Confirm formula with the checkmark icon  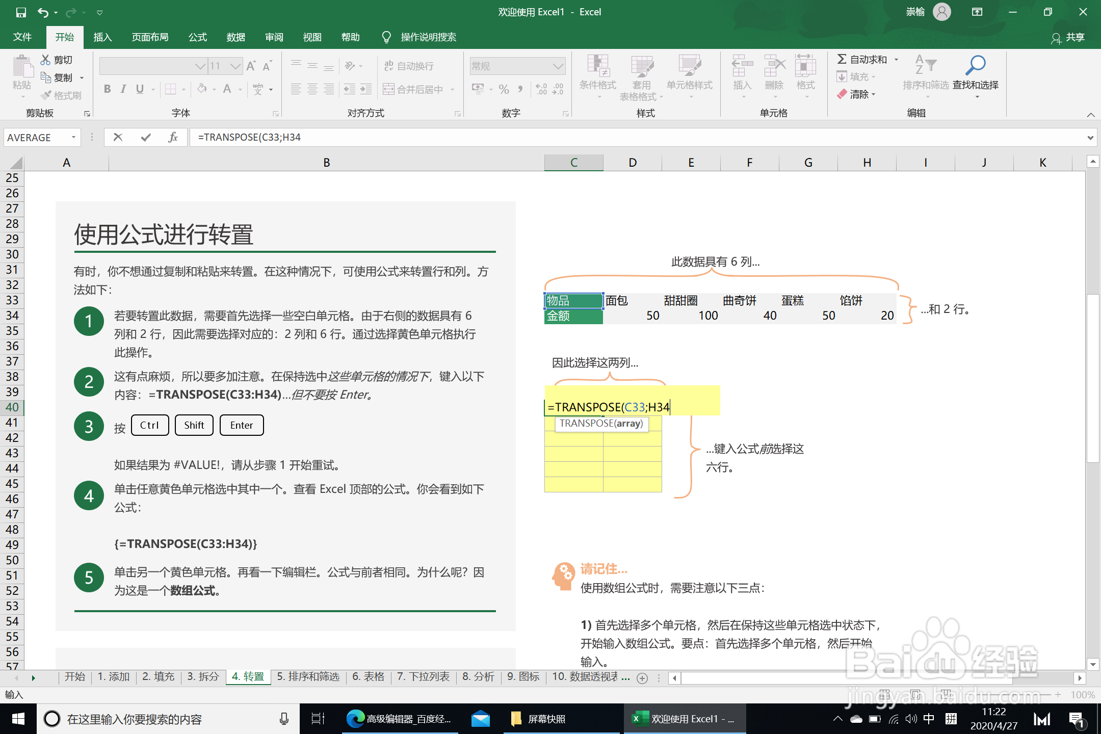pos(146,137)
